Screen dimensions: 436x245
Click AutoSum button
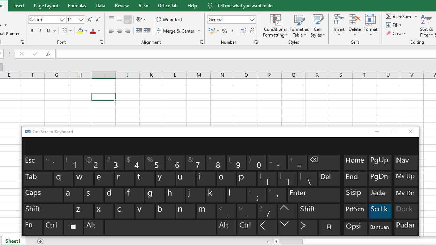coord(399,17)
